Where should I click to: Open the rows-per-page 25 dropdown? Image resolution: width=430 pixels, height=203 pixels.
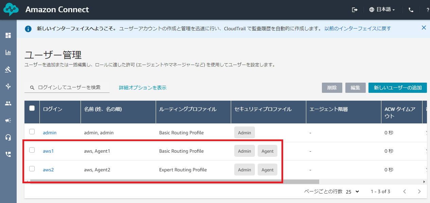[x=352, y=192]
